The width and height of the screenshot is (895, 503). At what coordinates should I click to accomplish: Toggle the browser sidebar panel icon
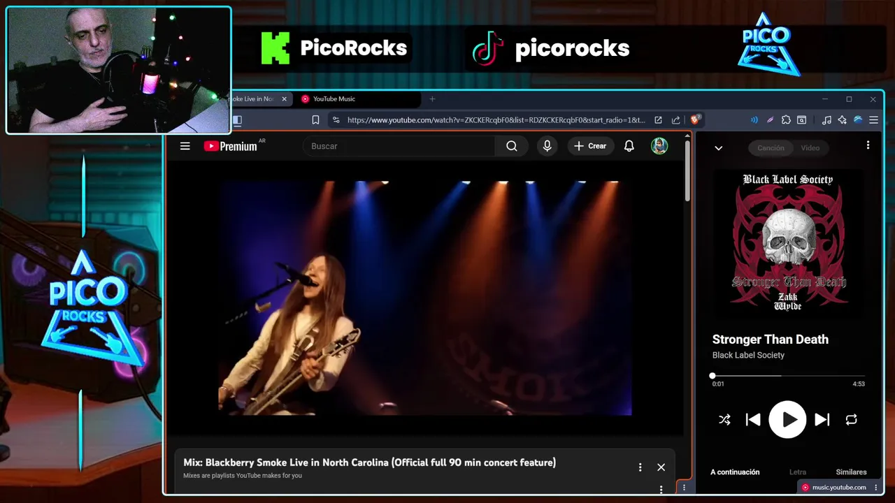click(x=237, y=120)
